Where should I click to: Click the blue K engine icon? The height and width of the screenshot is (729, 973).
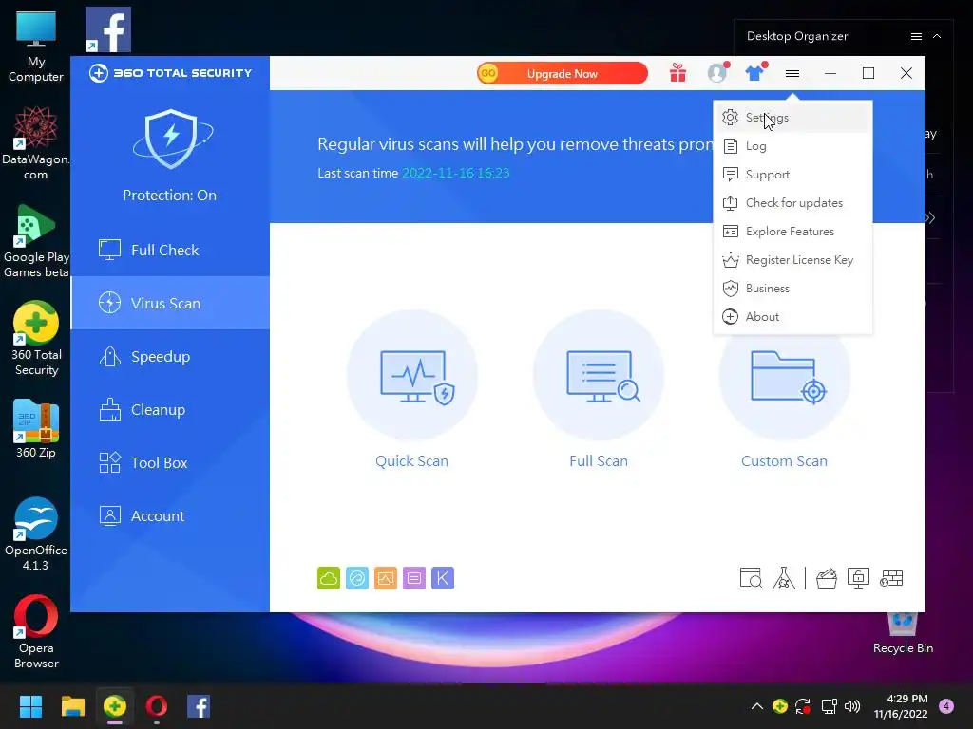click(x=443, y=578)
